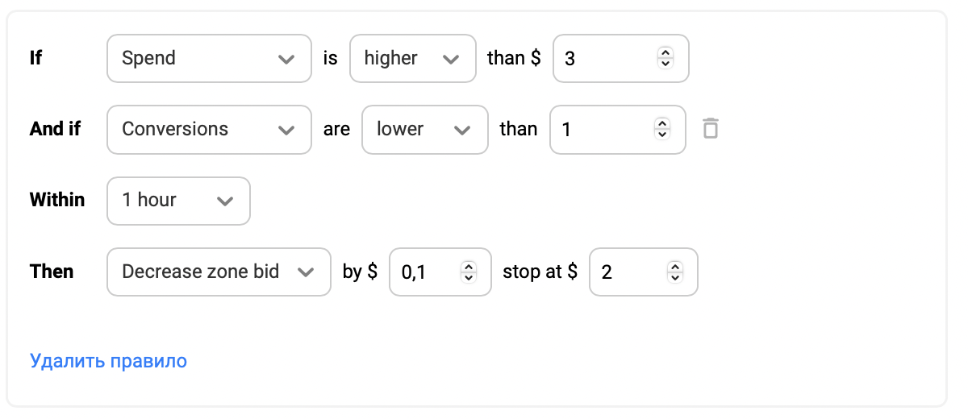
Task: Open the Spend metric dropdown
Action: (x=209, y=58)
